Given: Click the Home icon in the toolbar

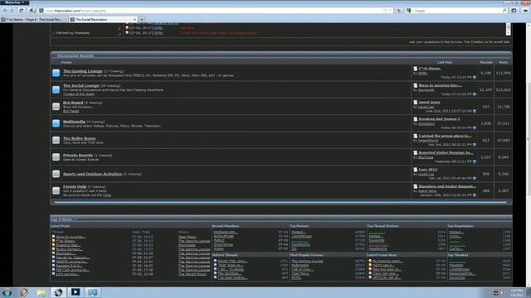Looking at the screenshot, I should click(x=32, y=11).
